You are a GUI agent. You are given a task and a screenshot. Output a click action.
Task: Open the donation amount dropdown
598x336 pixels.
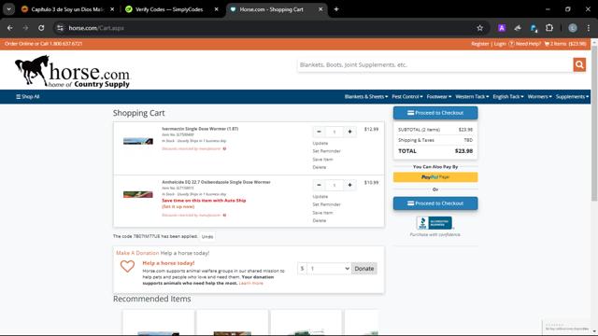pos(329,269)
